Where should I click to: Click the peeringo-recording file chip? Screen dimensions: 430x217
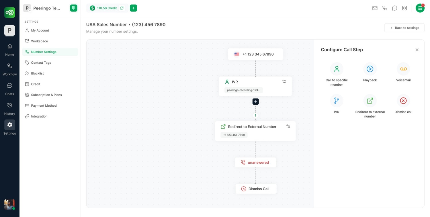244,90
